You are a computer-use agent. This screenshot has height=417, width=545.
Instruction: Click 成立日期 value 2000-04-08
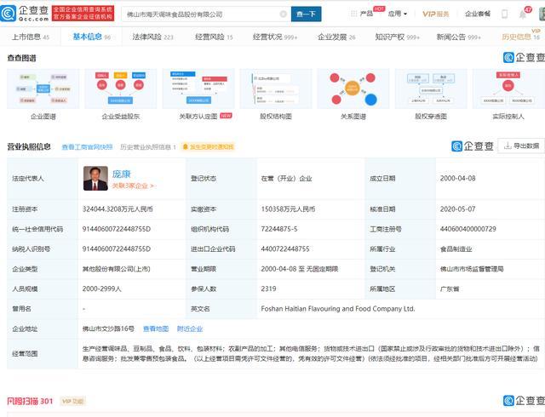pos(458,178)
